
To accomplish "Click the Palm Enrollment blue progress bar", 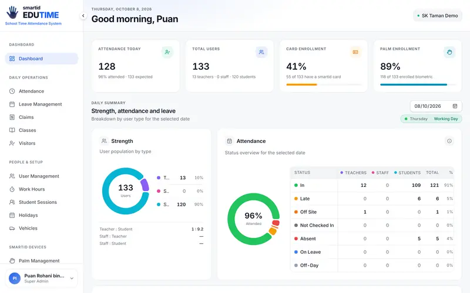I will click(414, 84).
